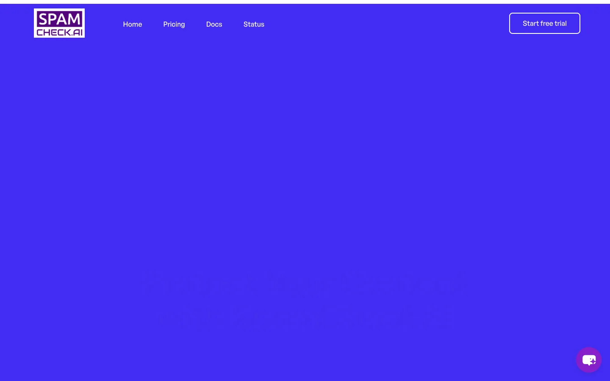Select Home in the navigation bar

tap(133, 24)
